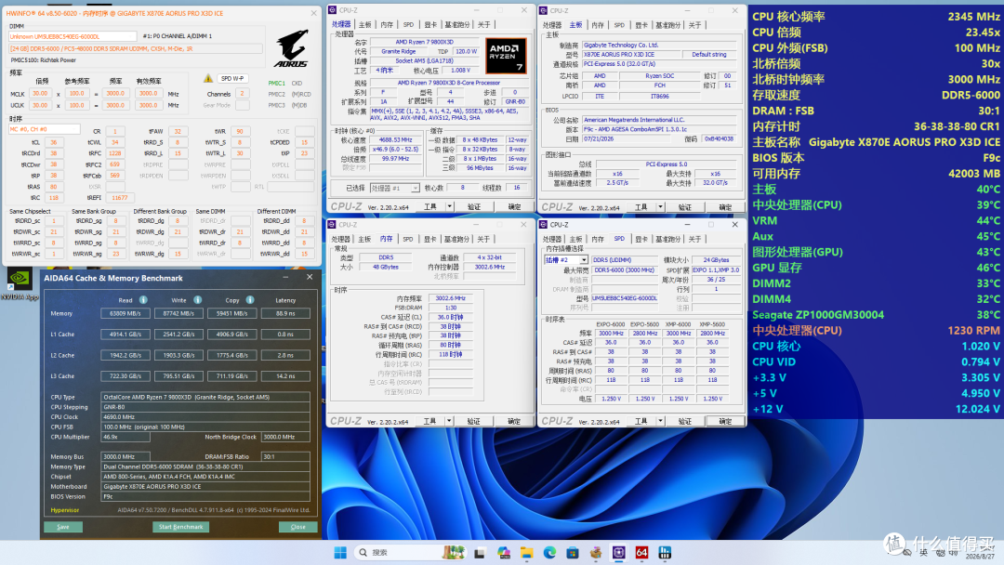Open the 插槽 #2 slot dropdown in SPD window
Image resolution: width=1004 pixels, height=565 pixels.
coord(566,260)
